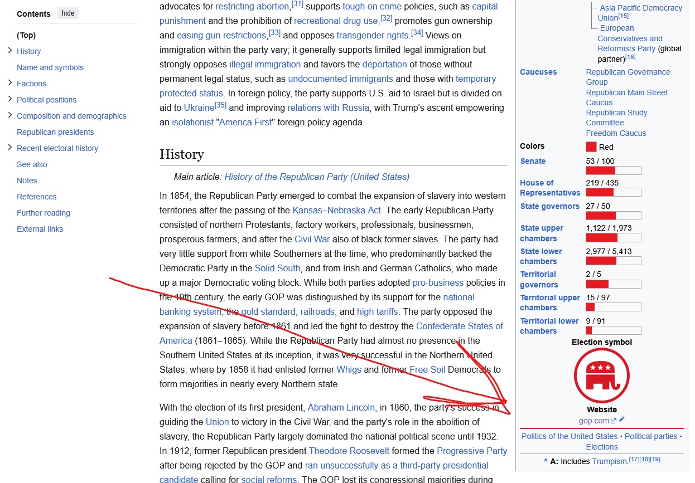Go to References section in Contents

(x=37, y=197)
